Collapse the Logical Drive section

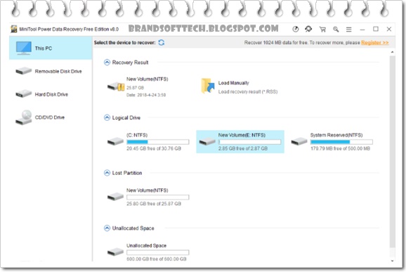107,117
